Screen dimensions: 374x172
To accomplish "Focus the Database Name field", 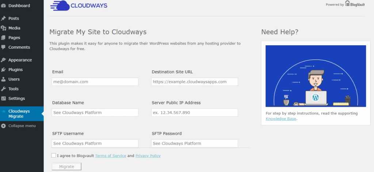I will pyautogui.click(x=95, y=113).
